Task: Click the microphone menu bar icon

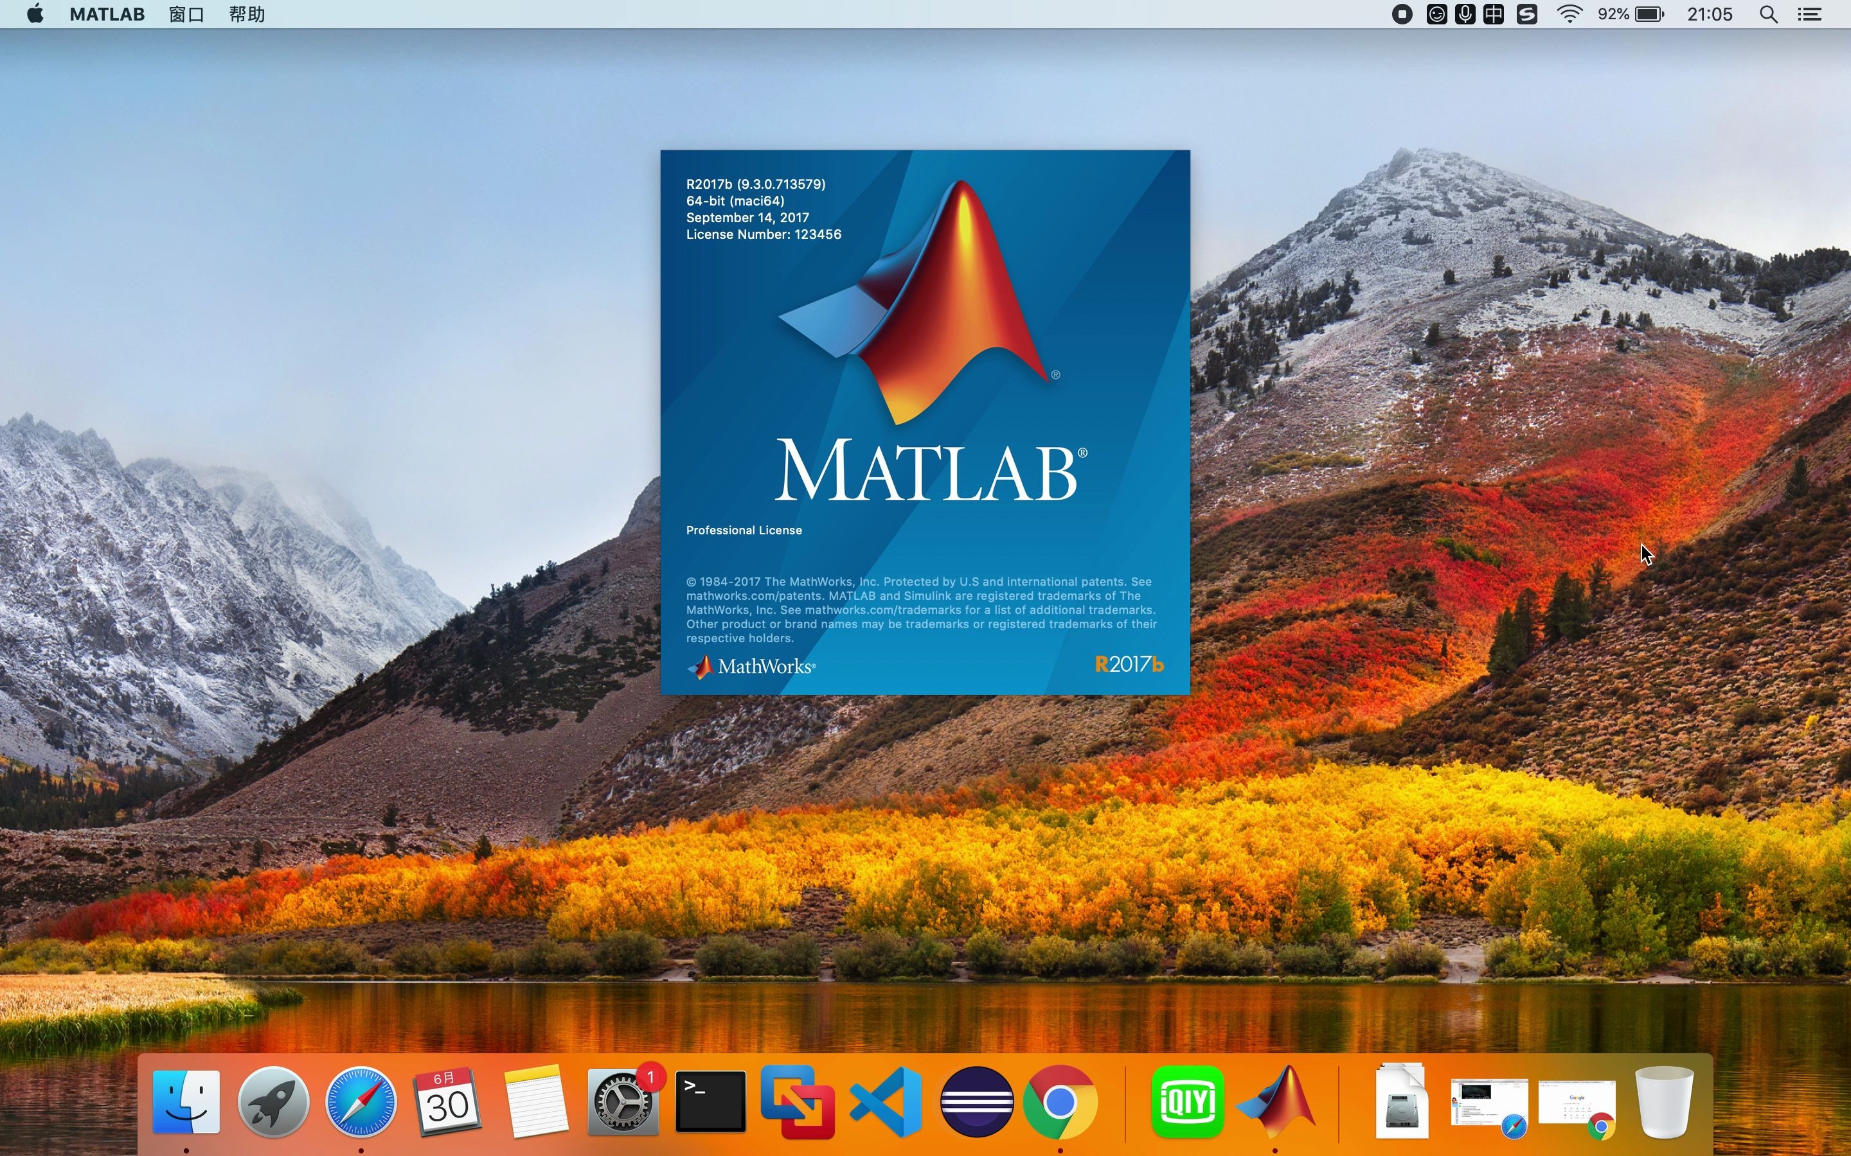Action: (x=1465, y=13)
